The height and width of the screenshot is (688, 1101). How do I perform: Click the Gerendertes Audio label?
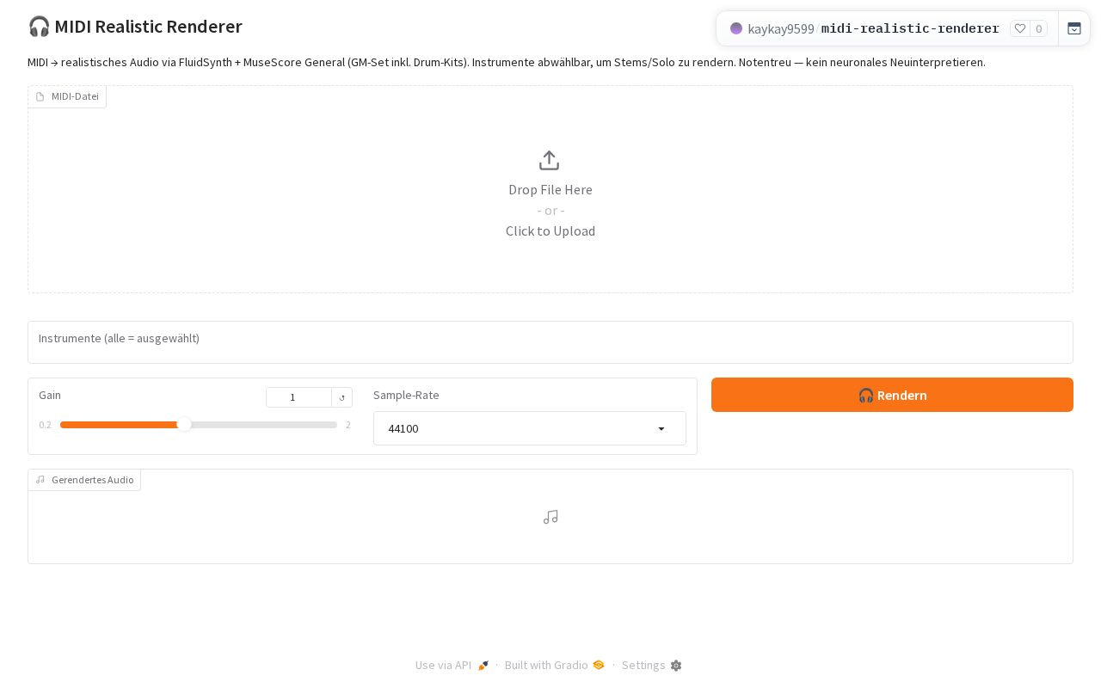click(x=84, y=480)
